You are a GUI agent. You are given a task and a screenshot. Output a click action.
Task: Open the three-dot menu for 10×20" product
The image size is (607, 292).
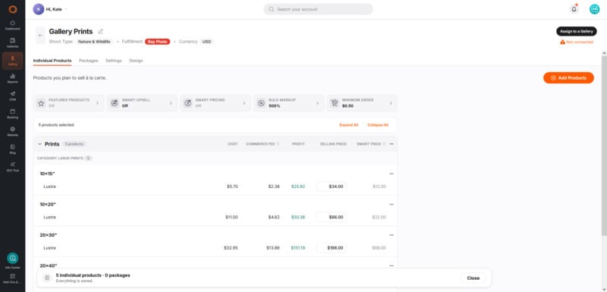coord(392,204)
